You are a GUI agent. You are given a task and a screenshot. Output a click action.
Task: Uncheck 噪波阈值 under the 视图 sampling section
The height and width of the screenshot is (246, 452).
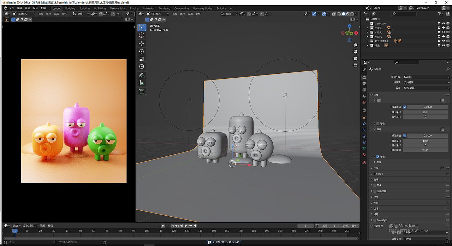coord(405,107)
